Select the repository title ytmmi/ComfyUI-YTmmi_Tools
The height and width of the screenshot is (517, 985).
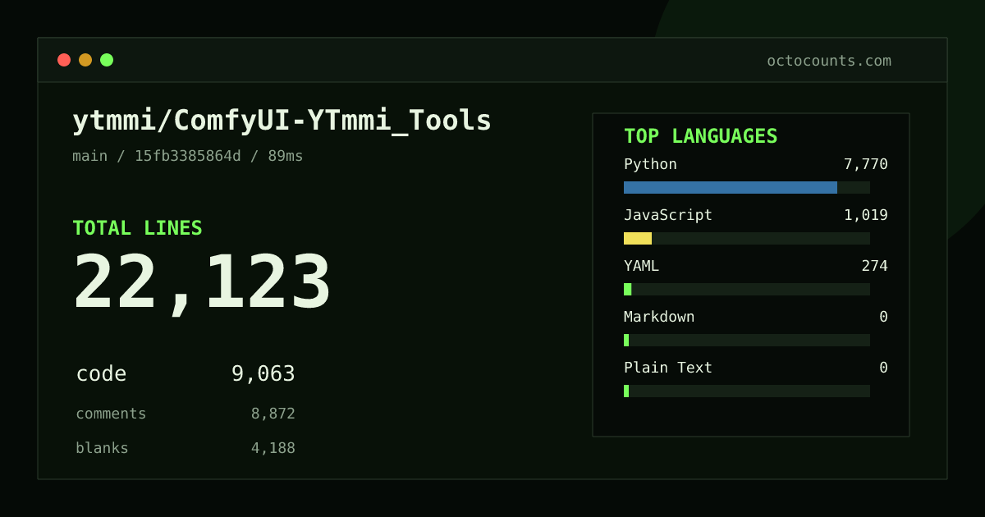click(282, 121)
